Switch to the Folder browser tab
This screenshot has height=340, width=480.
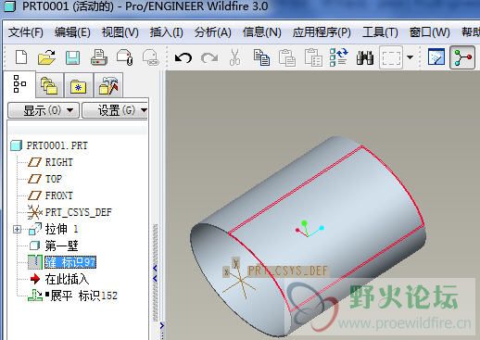coord(49,85)
